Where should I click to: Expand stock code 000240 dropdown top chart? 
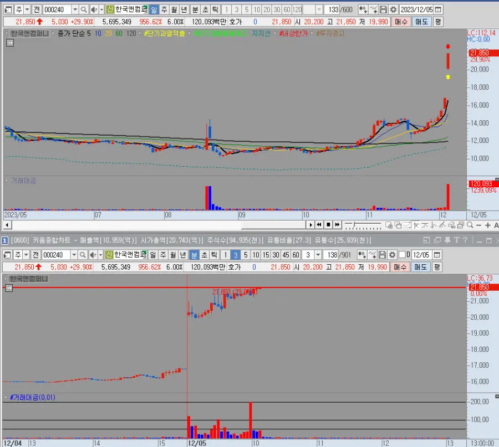pyautogui.click(x=75, y=9)
